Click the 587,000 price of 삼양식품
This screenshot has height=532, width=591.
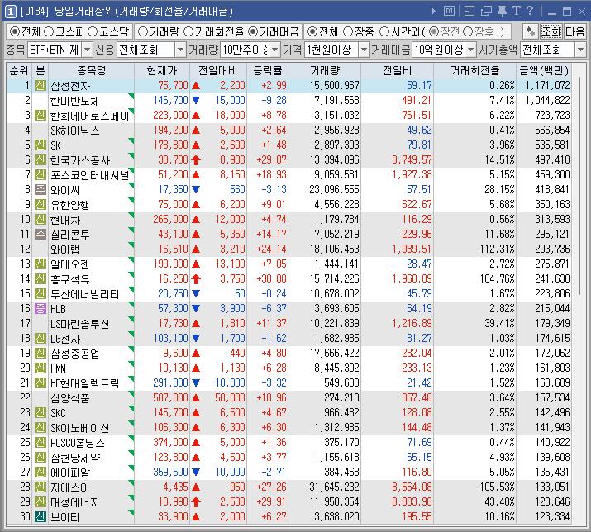170,398
